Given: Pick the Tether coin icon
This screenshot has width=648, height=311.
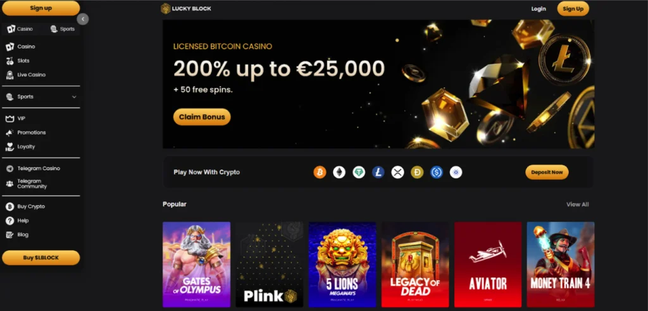Looking at the screenshot, I should [x=359, y=172].
